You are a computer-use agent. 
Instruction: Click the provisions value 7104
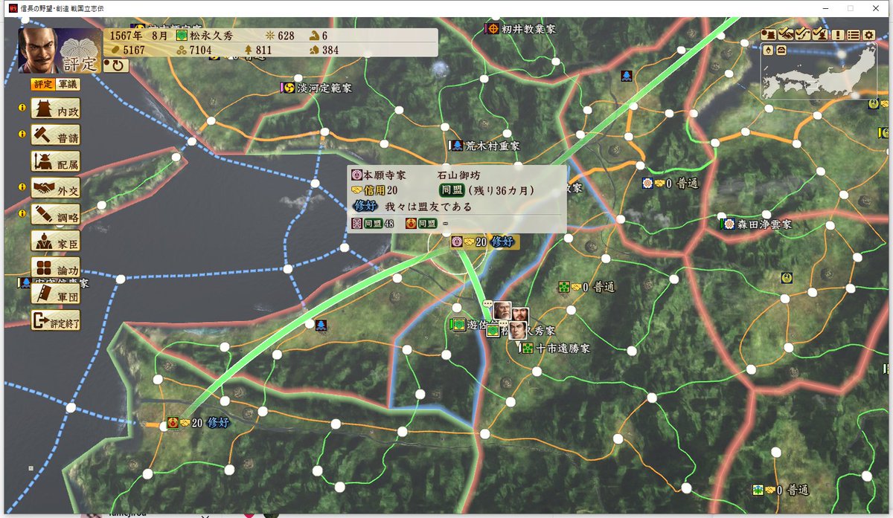pos(199,50)
